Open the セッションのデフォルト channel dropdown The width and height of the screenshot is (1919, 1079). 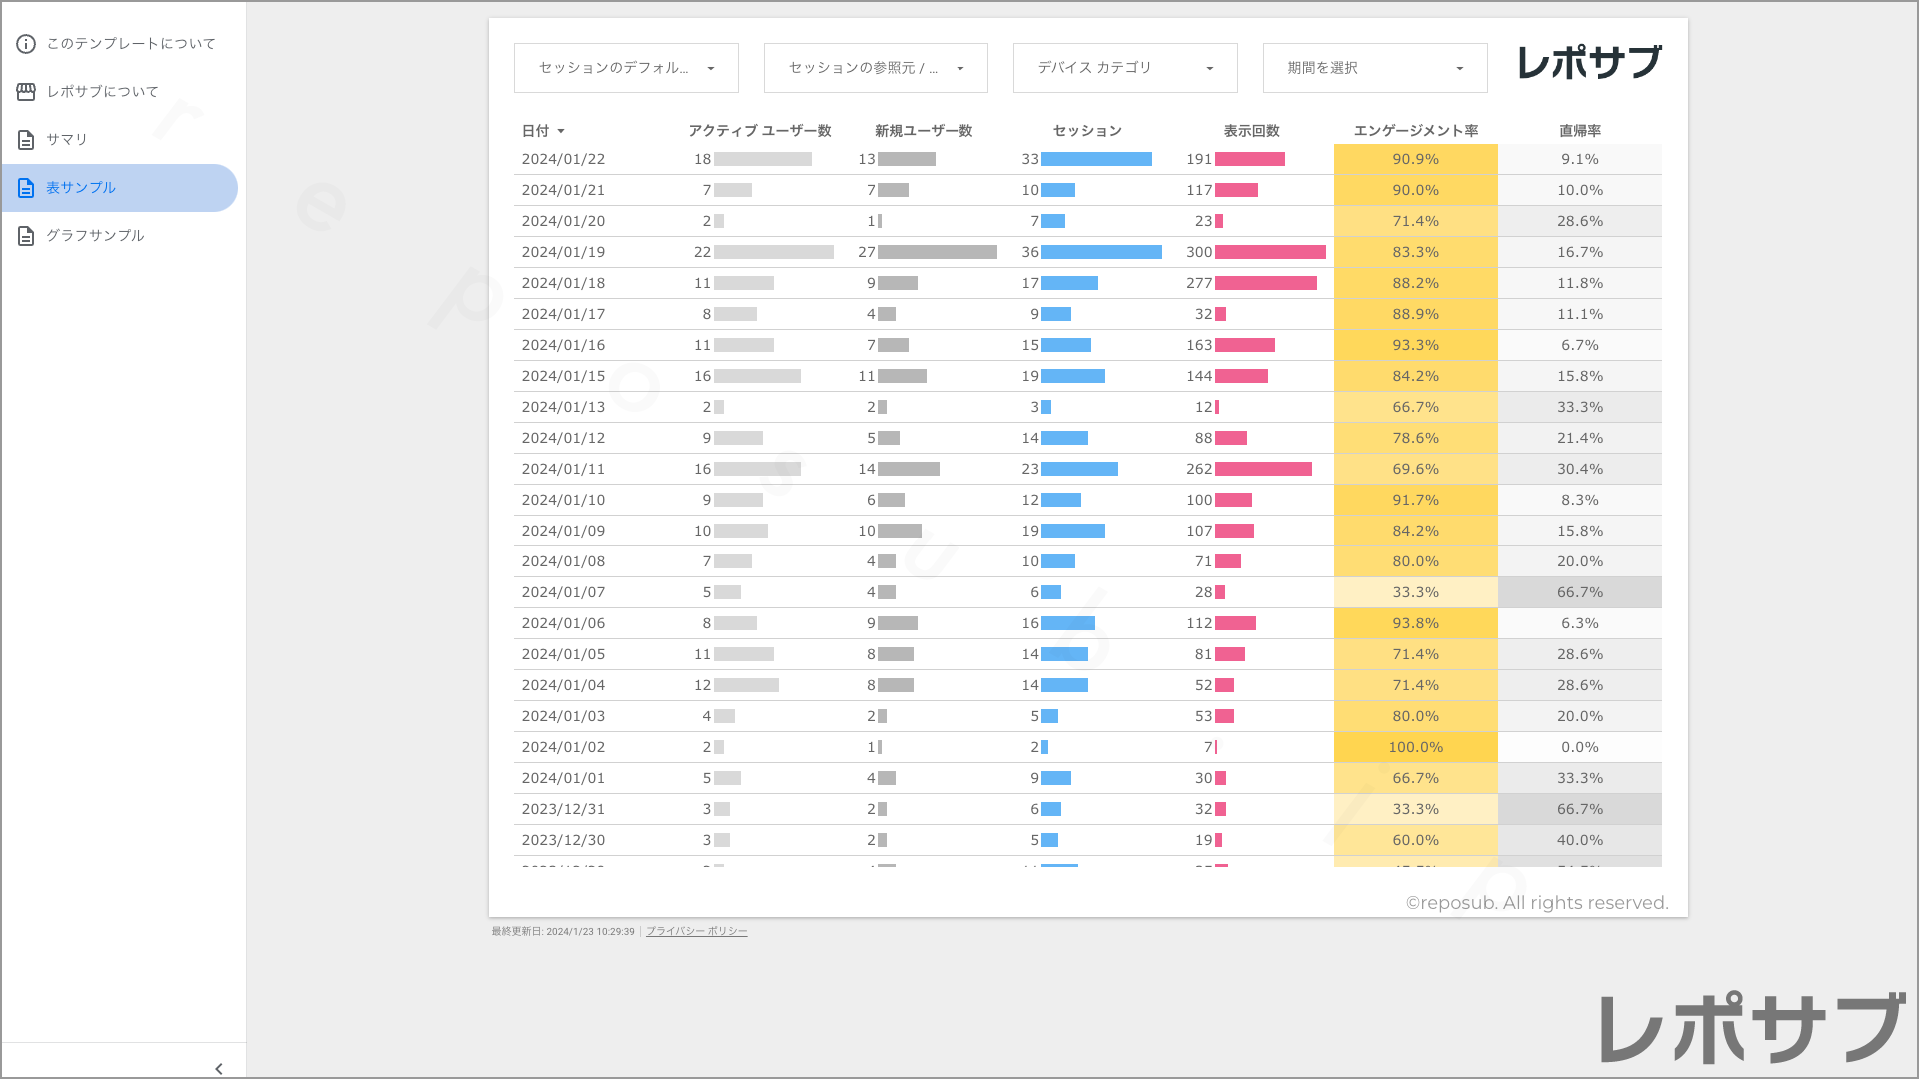(626, 68)
